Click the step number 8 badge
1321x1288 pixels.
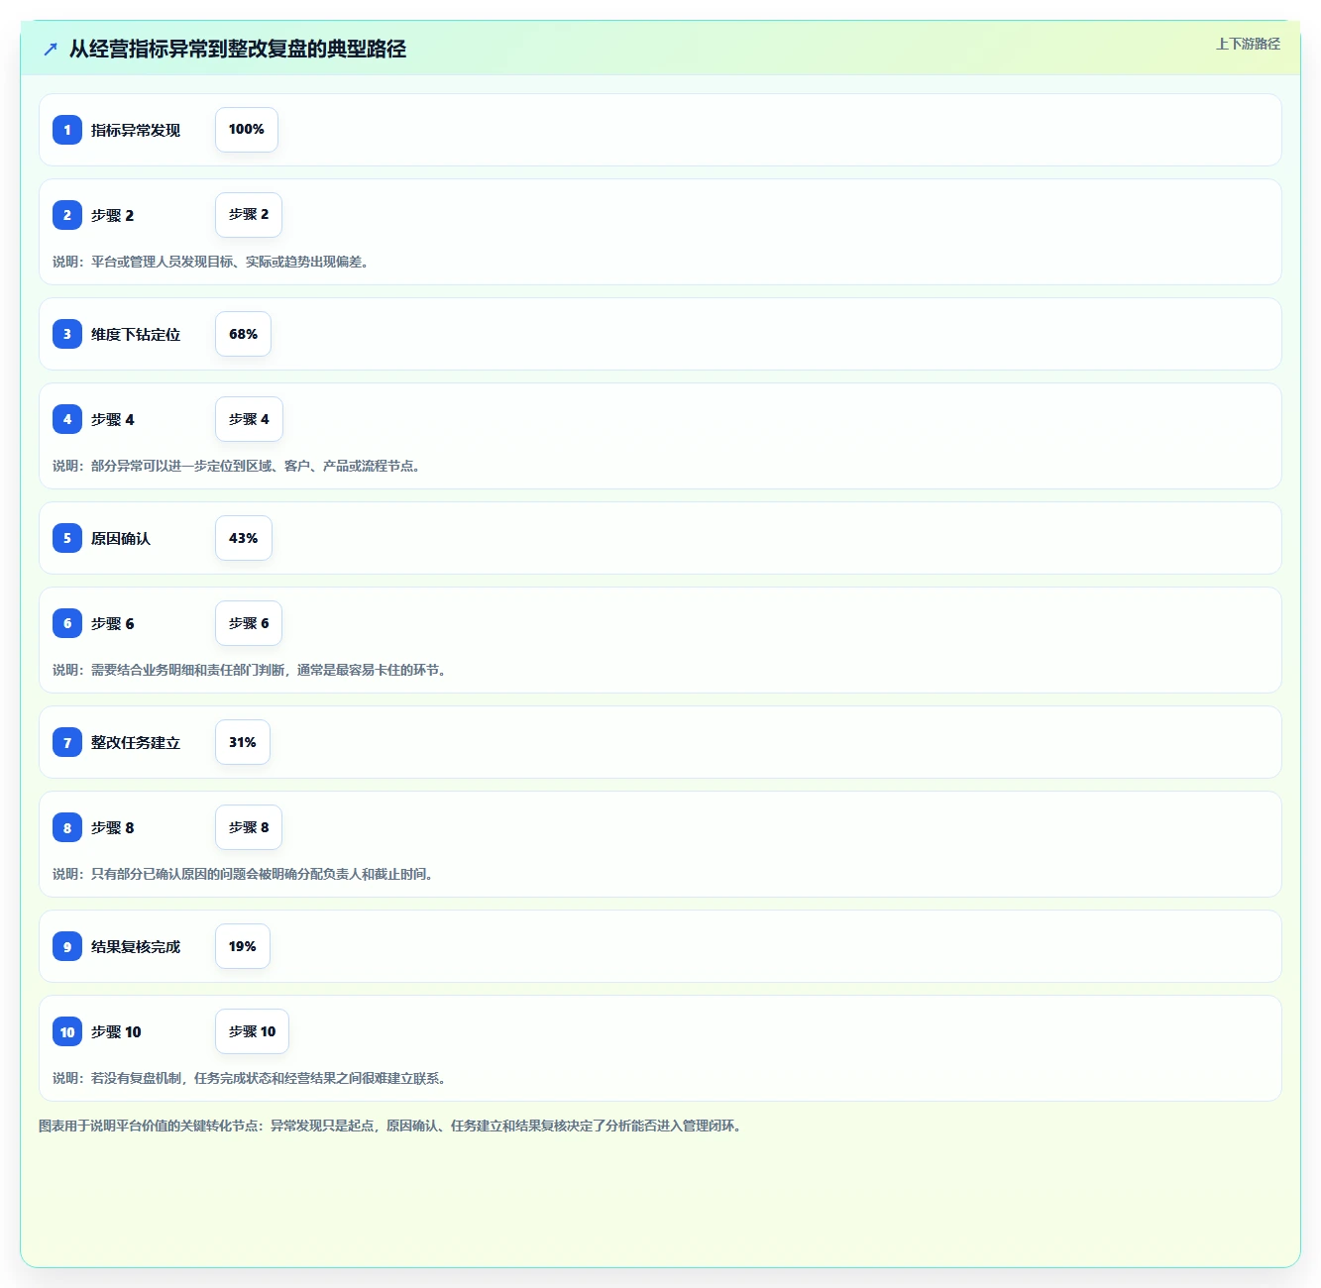click(x=67, y=827)
